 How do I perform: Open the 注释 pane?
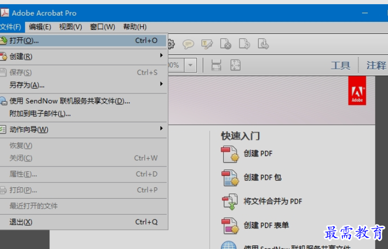(376, 65)
